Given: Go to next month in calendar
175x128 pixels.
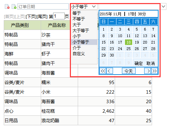Looking at the screenshot, I should [148, 71].
